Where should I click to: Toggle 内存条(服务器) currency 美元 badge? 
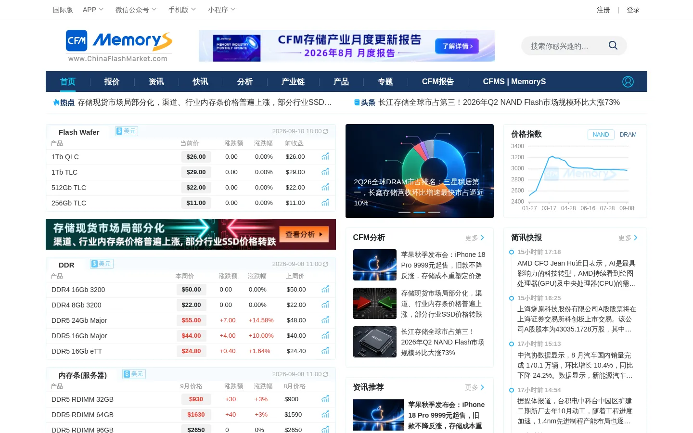(x=134, y=374)
